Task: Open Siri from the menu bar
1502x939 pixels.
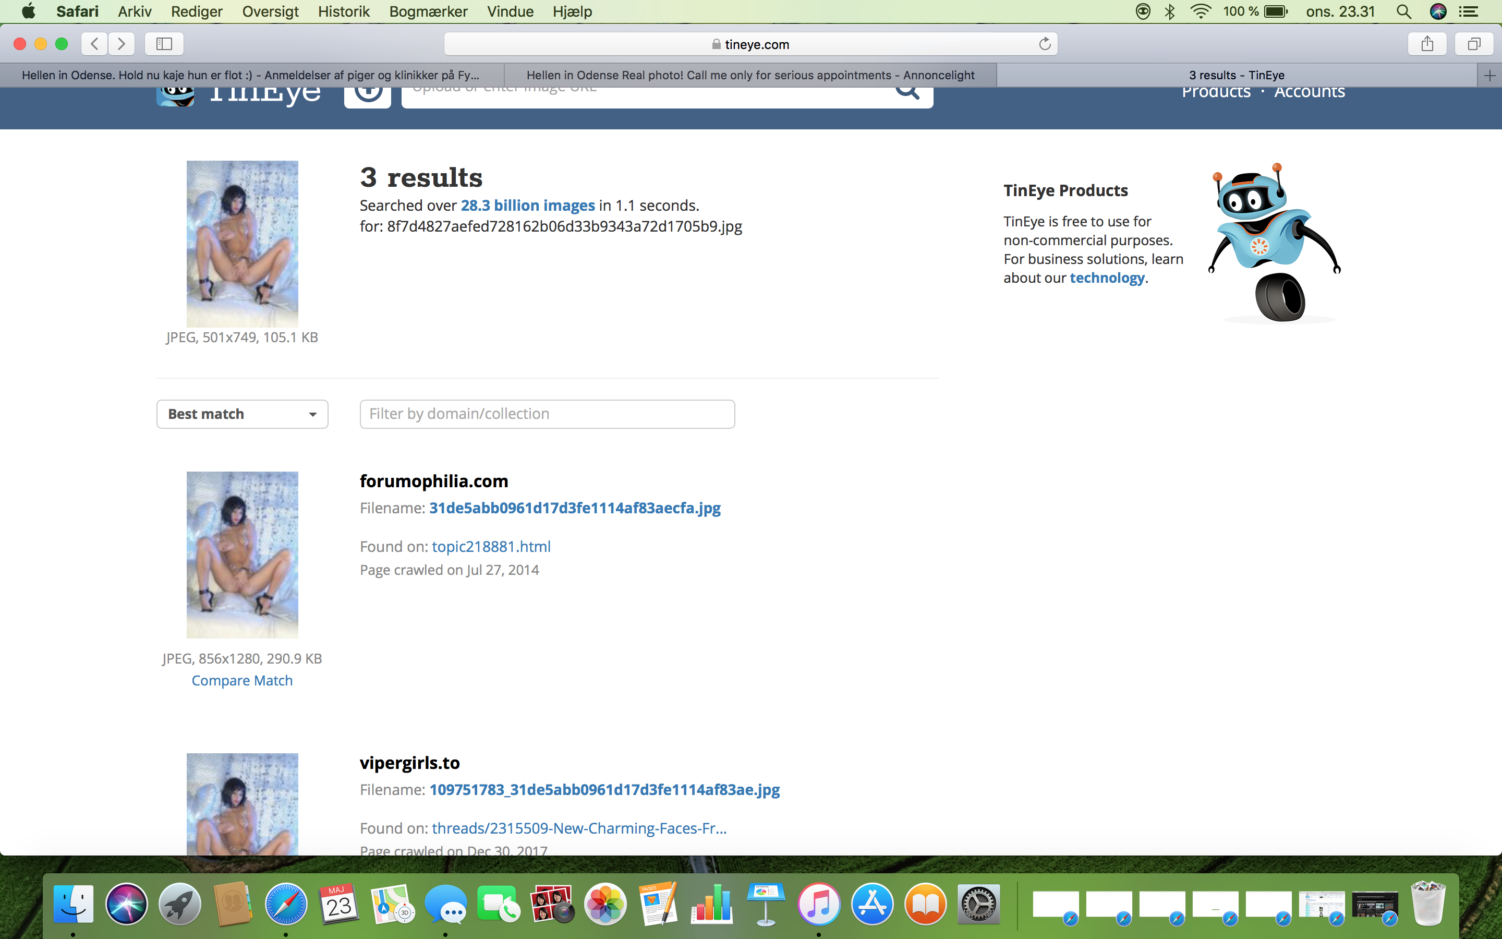Action: (1438, 11)
